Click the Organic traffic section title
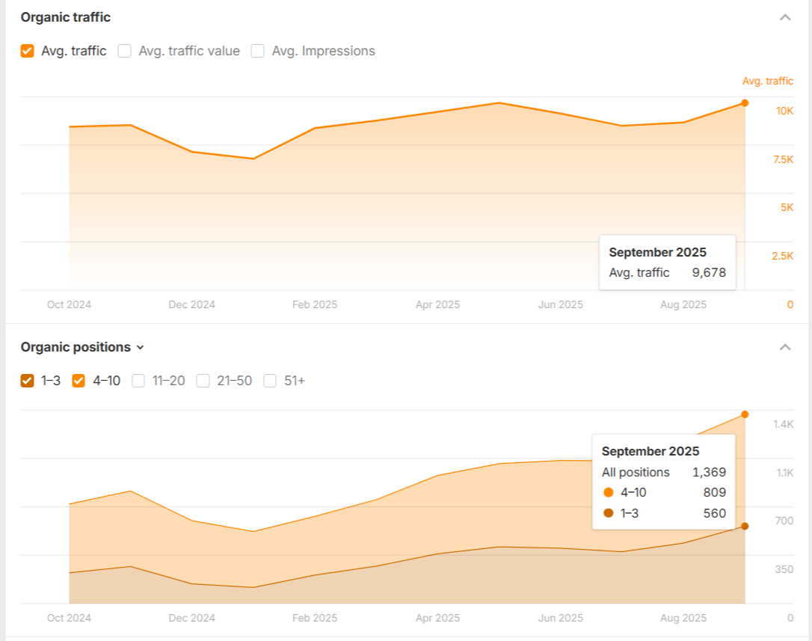This screenshot has width=812, height=641. (66, 17)
